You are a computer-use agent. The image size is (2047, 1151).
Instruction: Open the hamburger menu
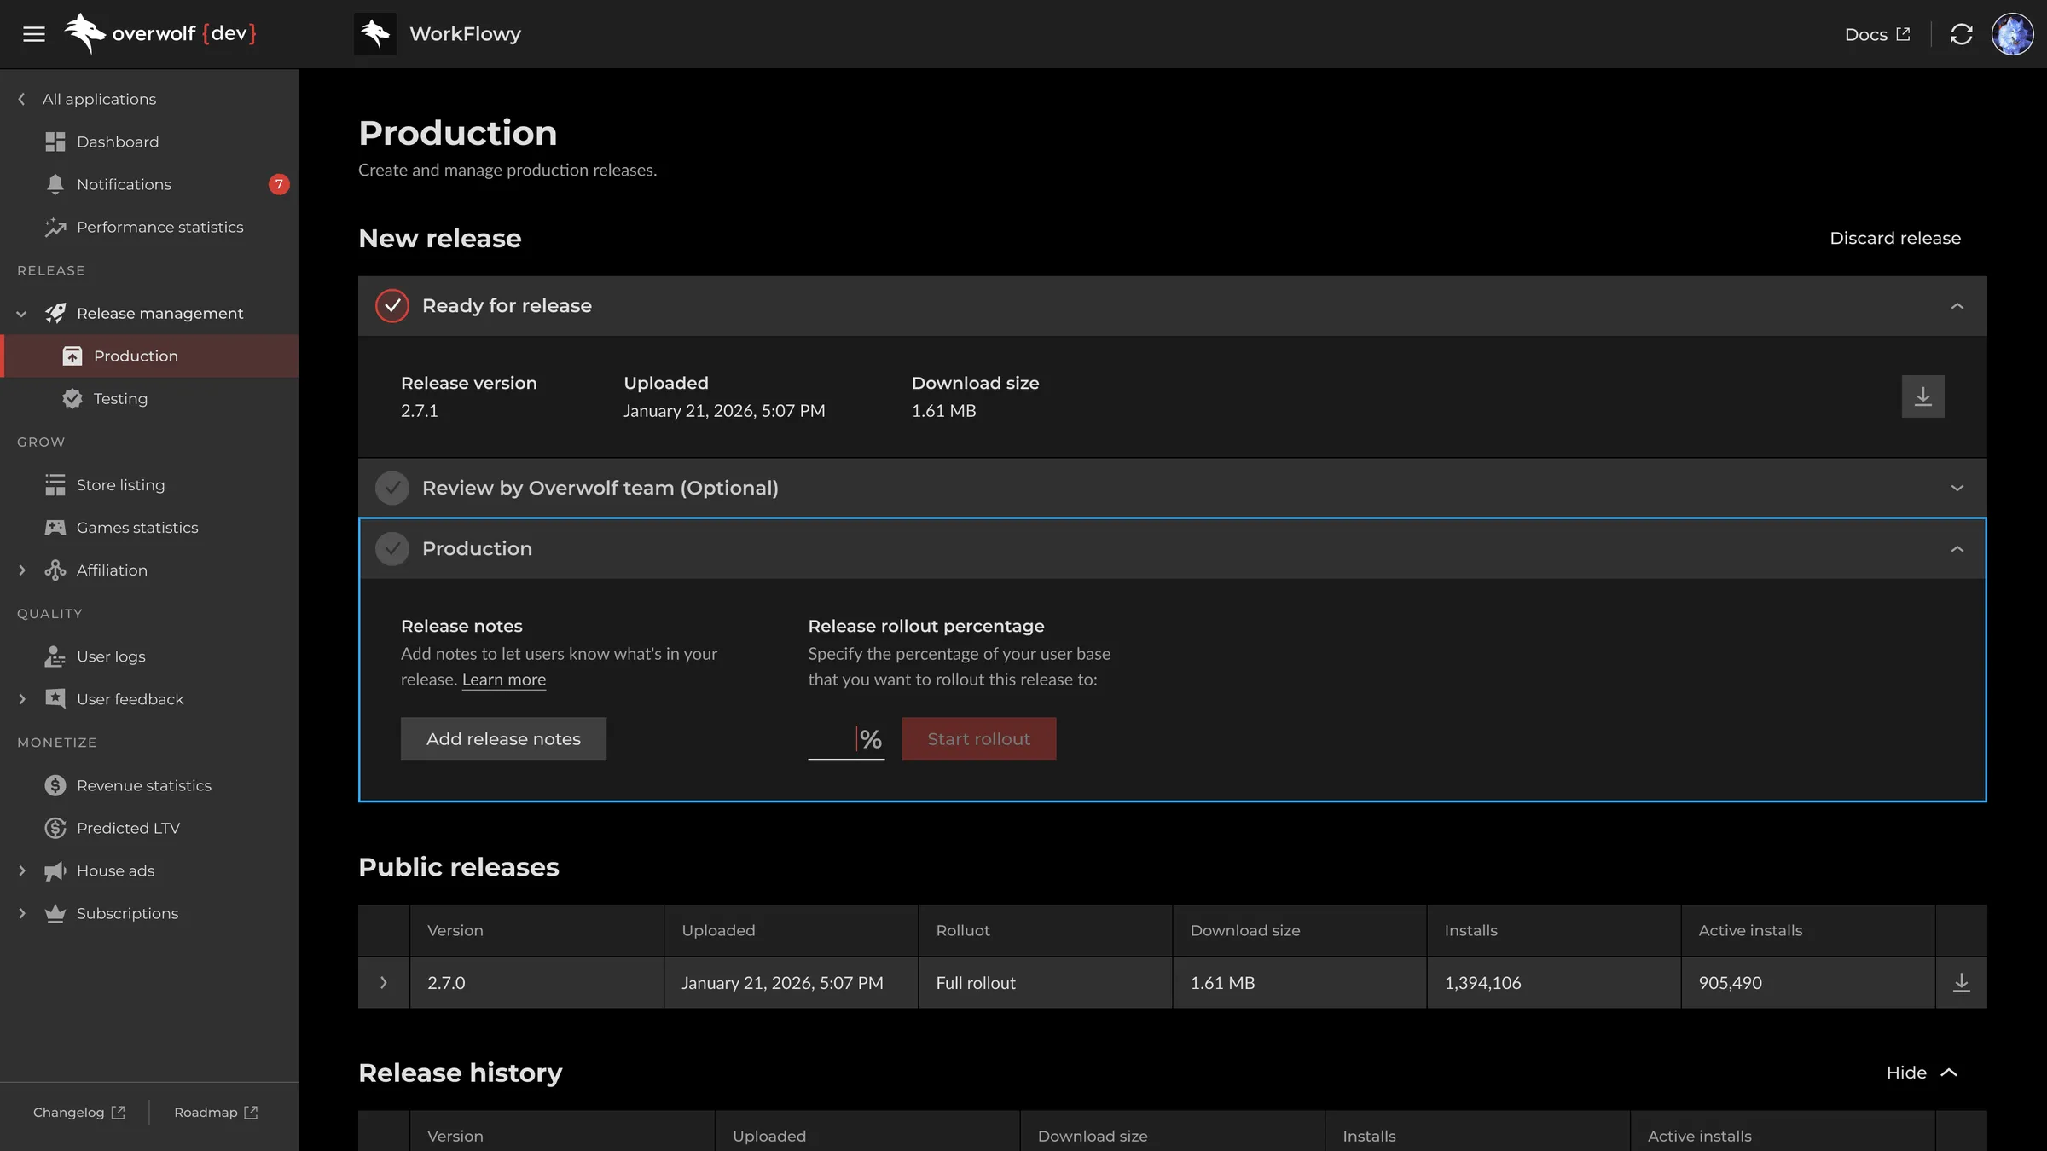pyautogui.click(x=34, y=34)
